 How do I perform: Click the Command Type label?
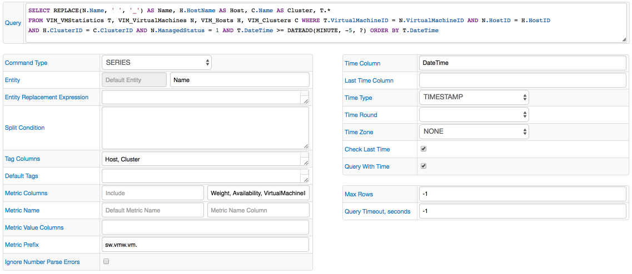pos(26,63)
